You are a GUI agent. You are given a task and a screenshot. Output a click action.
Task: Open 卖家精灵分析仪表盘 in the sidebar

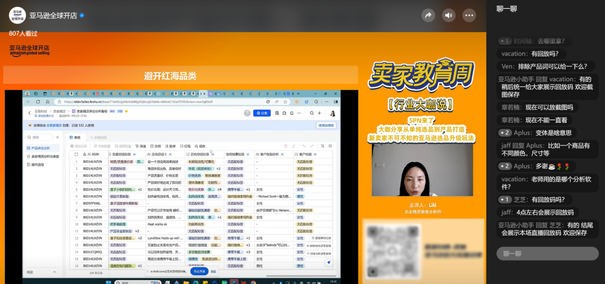(x=44, y=156)
